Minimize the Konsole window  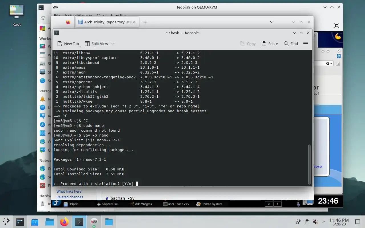click(x=295, y=33)
